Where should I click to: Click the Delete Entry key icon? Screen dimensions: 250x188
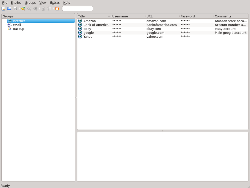tap(35, 9)
